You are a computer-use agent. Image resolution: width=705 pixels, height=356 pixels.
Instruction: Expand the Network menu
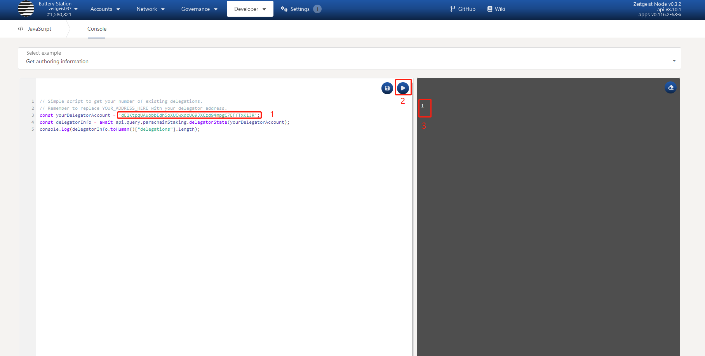[x=150, y=9]
